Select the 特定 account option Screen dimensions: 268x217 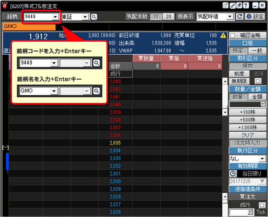(238, 51)
